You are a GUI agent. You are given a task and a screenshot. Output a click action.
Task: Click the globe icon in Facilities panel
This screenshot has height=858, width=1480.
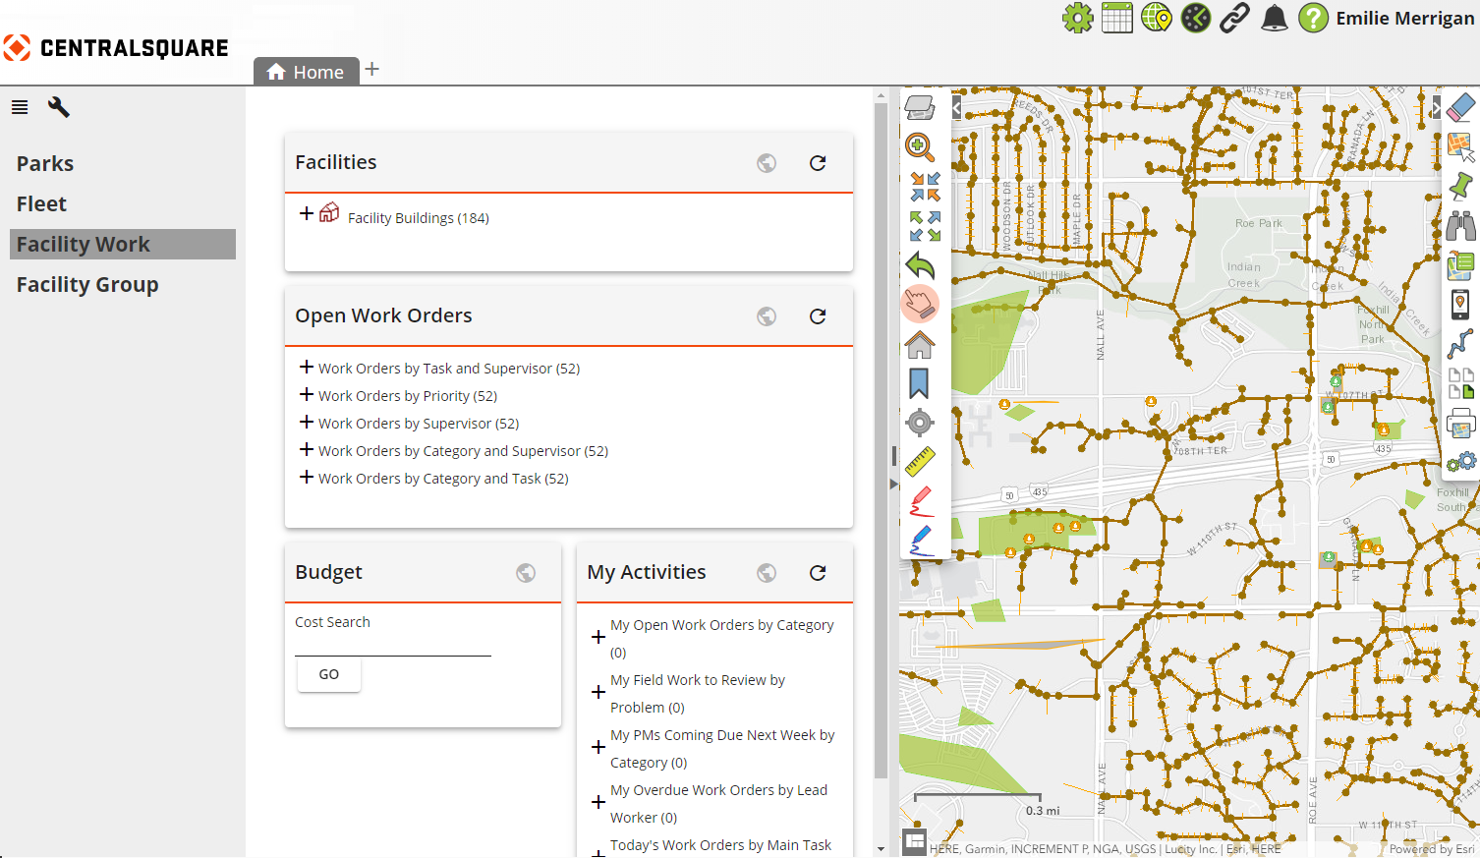click(767, 163)
